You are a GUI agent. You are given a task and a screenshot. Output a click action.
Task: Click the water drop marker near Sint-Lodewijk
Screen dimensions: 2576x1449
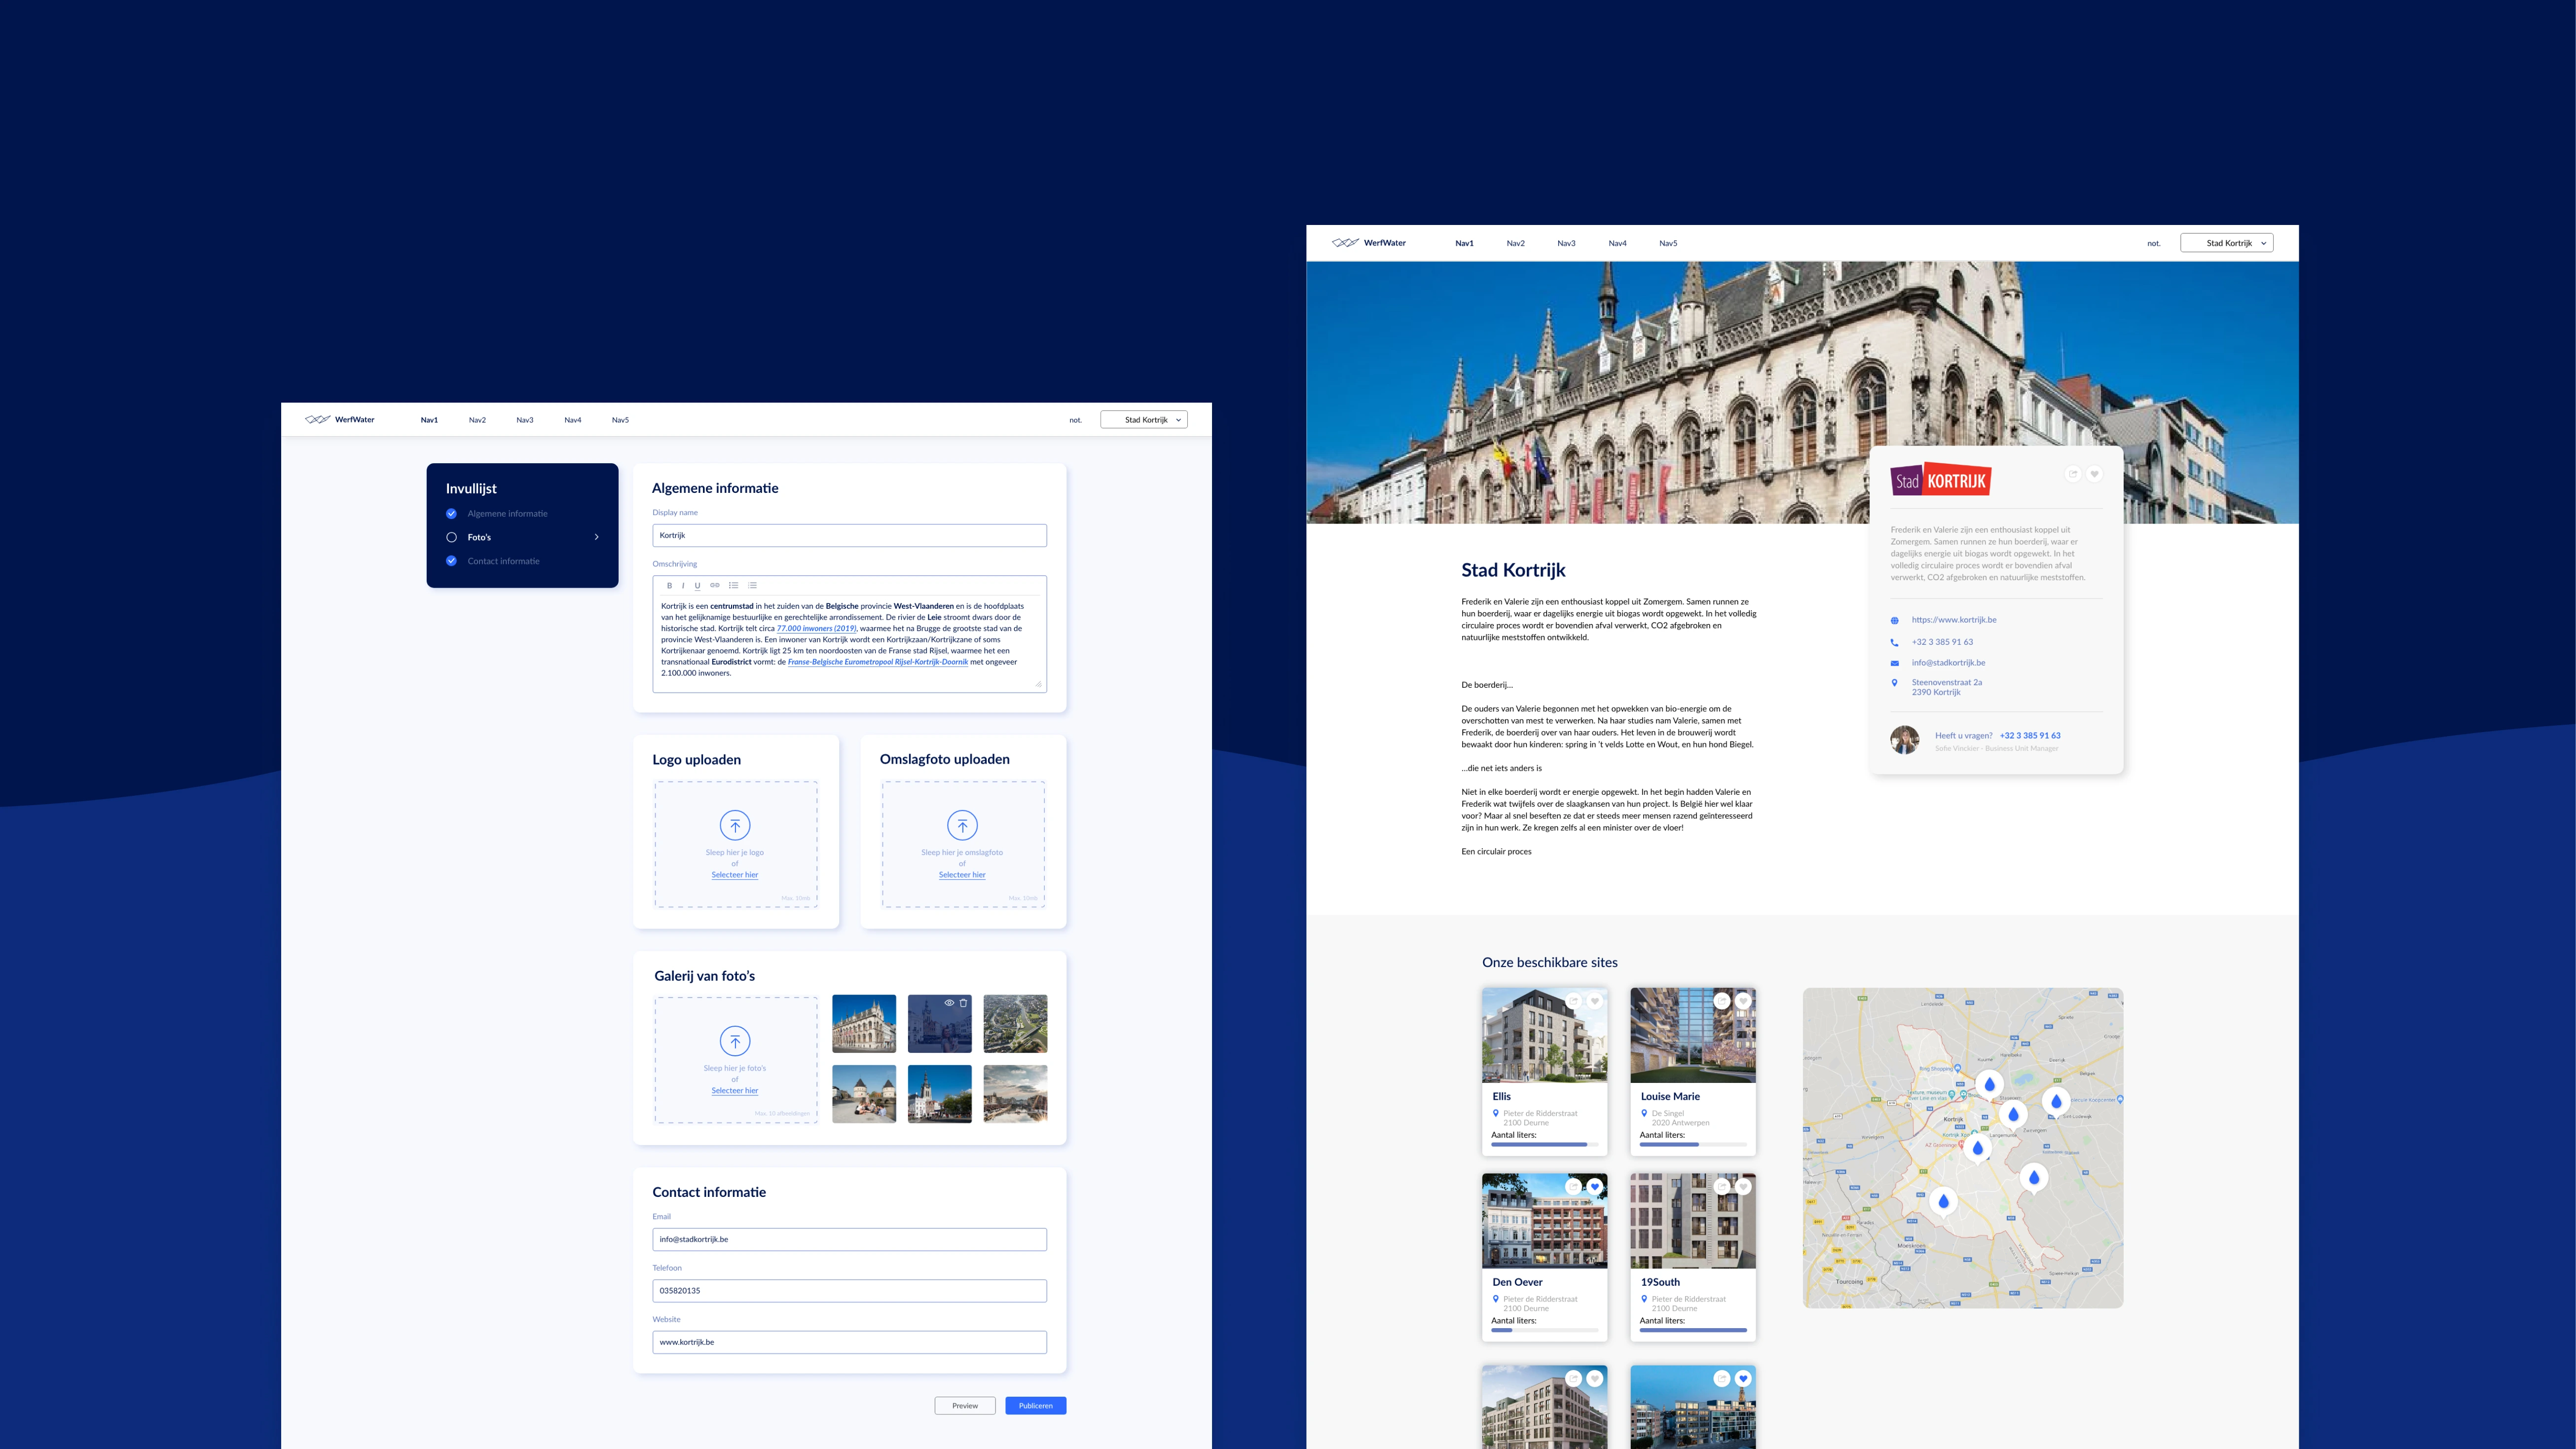pyautogui.click(x=2056, y=1102)
